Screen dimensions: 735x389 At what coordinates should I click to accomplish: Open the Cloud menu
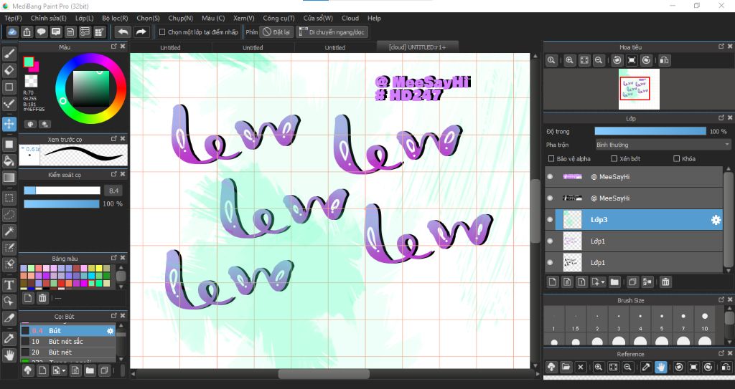(x=350, y=18)
